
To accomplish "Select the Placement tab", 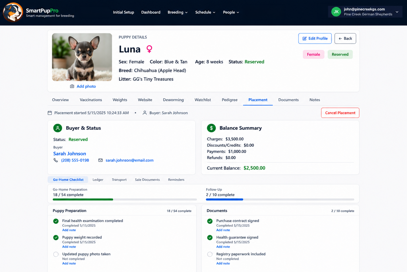I will pyautogui.click(x=258, y=100).
